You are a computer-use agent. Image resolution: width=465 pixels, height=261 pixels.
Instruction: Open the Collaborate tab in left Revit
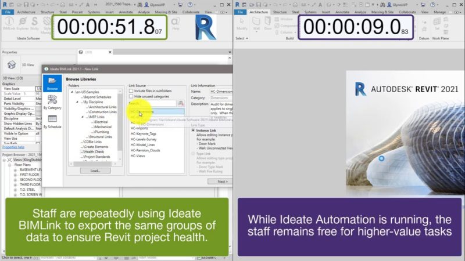191,12
